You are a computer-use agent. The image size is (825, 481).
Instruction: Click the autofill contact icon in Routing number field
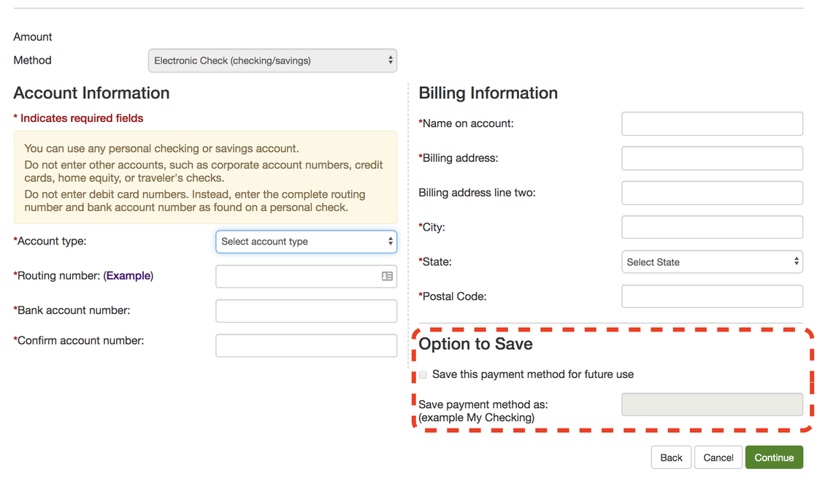[387, 277]
